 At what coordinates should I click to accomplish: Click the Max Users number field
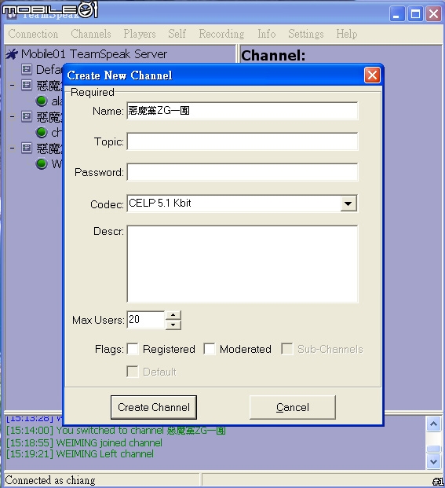click(146, 320)
